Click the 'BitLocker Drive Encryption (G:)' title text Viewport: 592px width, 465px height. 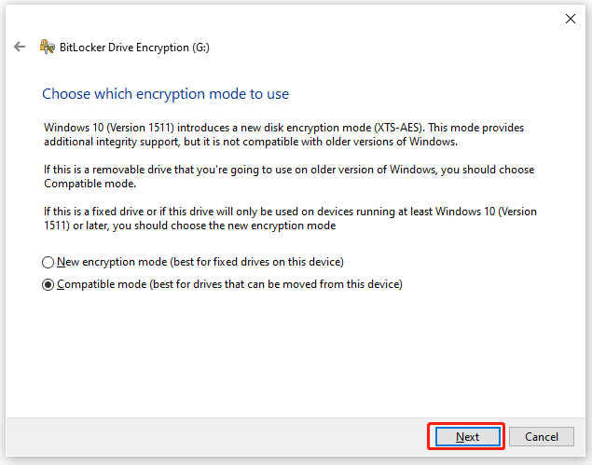134,48
